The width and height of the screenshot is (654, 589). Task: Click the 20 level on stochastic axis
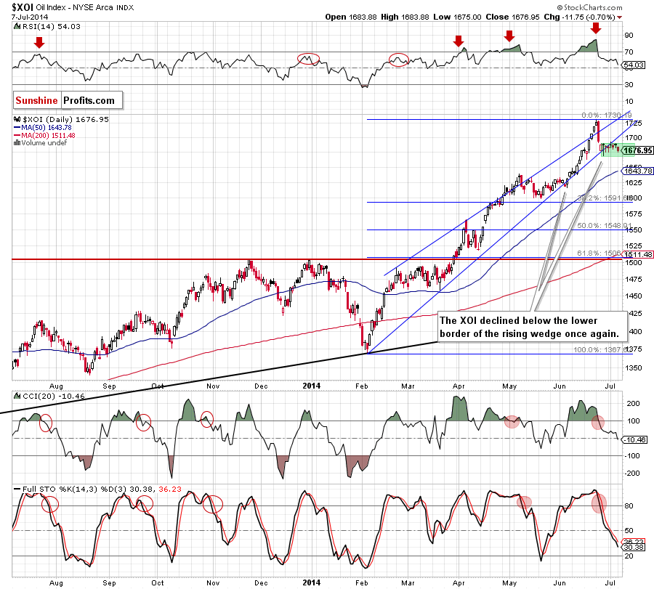pyautogui.click(x=629, y=556)
